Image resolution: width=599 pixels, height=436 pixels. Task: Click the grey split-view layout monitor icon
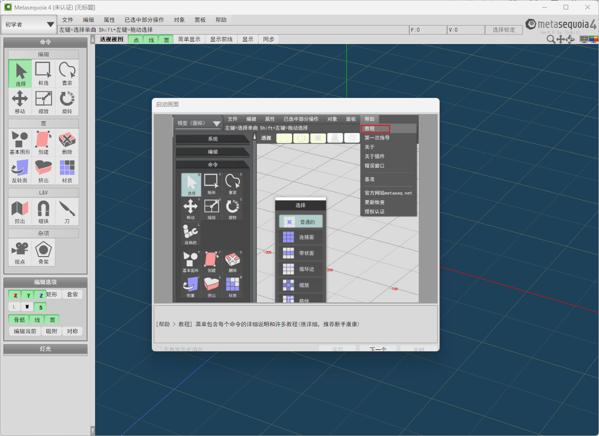point(584,39)
